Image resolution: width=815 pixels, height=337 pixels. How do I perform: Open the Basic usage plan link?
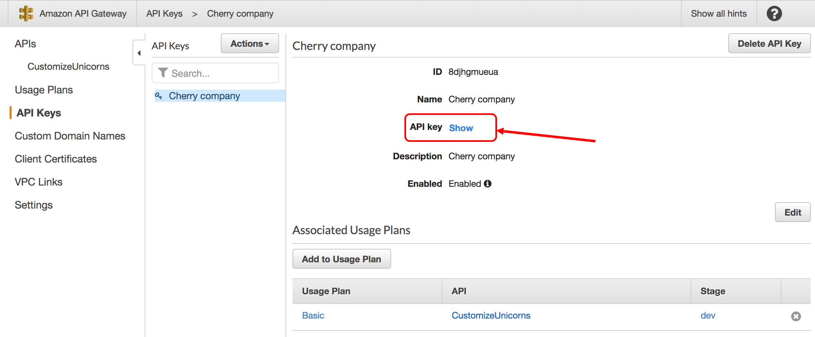313,315
